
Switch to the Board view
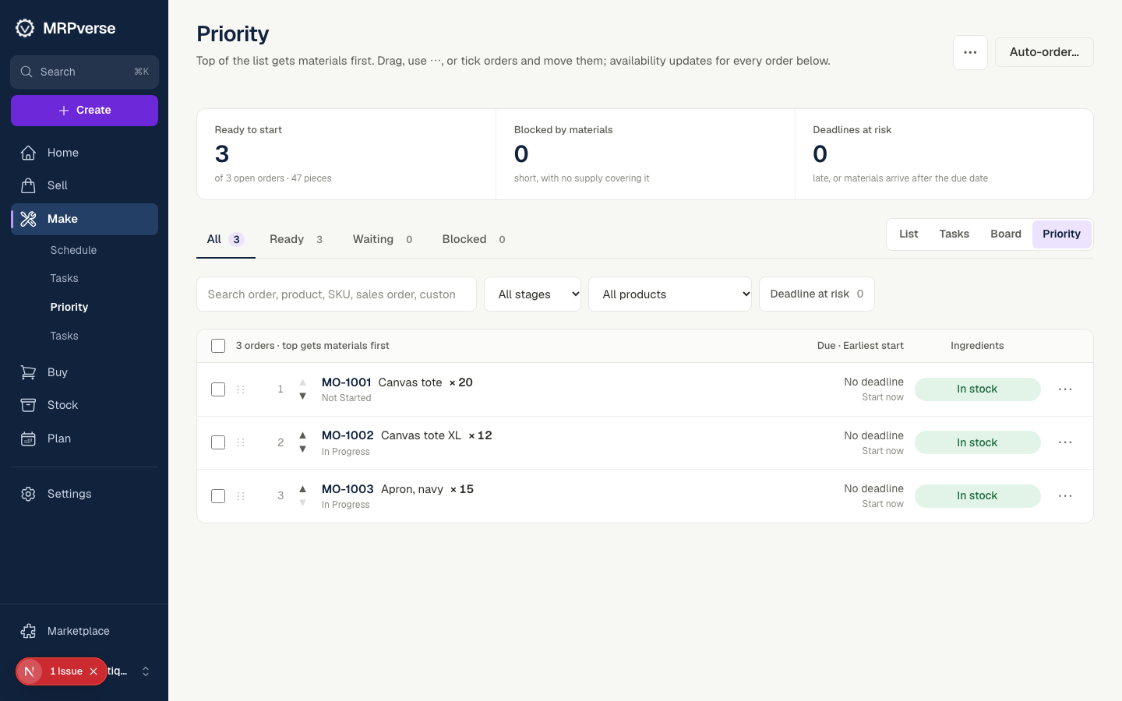pos(1006,234)
